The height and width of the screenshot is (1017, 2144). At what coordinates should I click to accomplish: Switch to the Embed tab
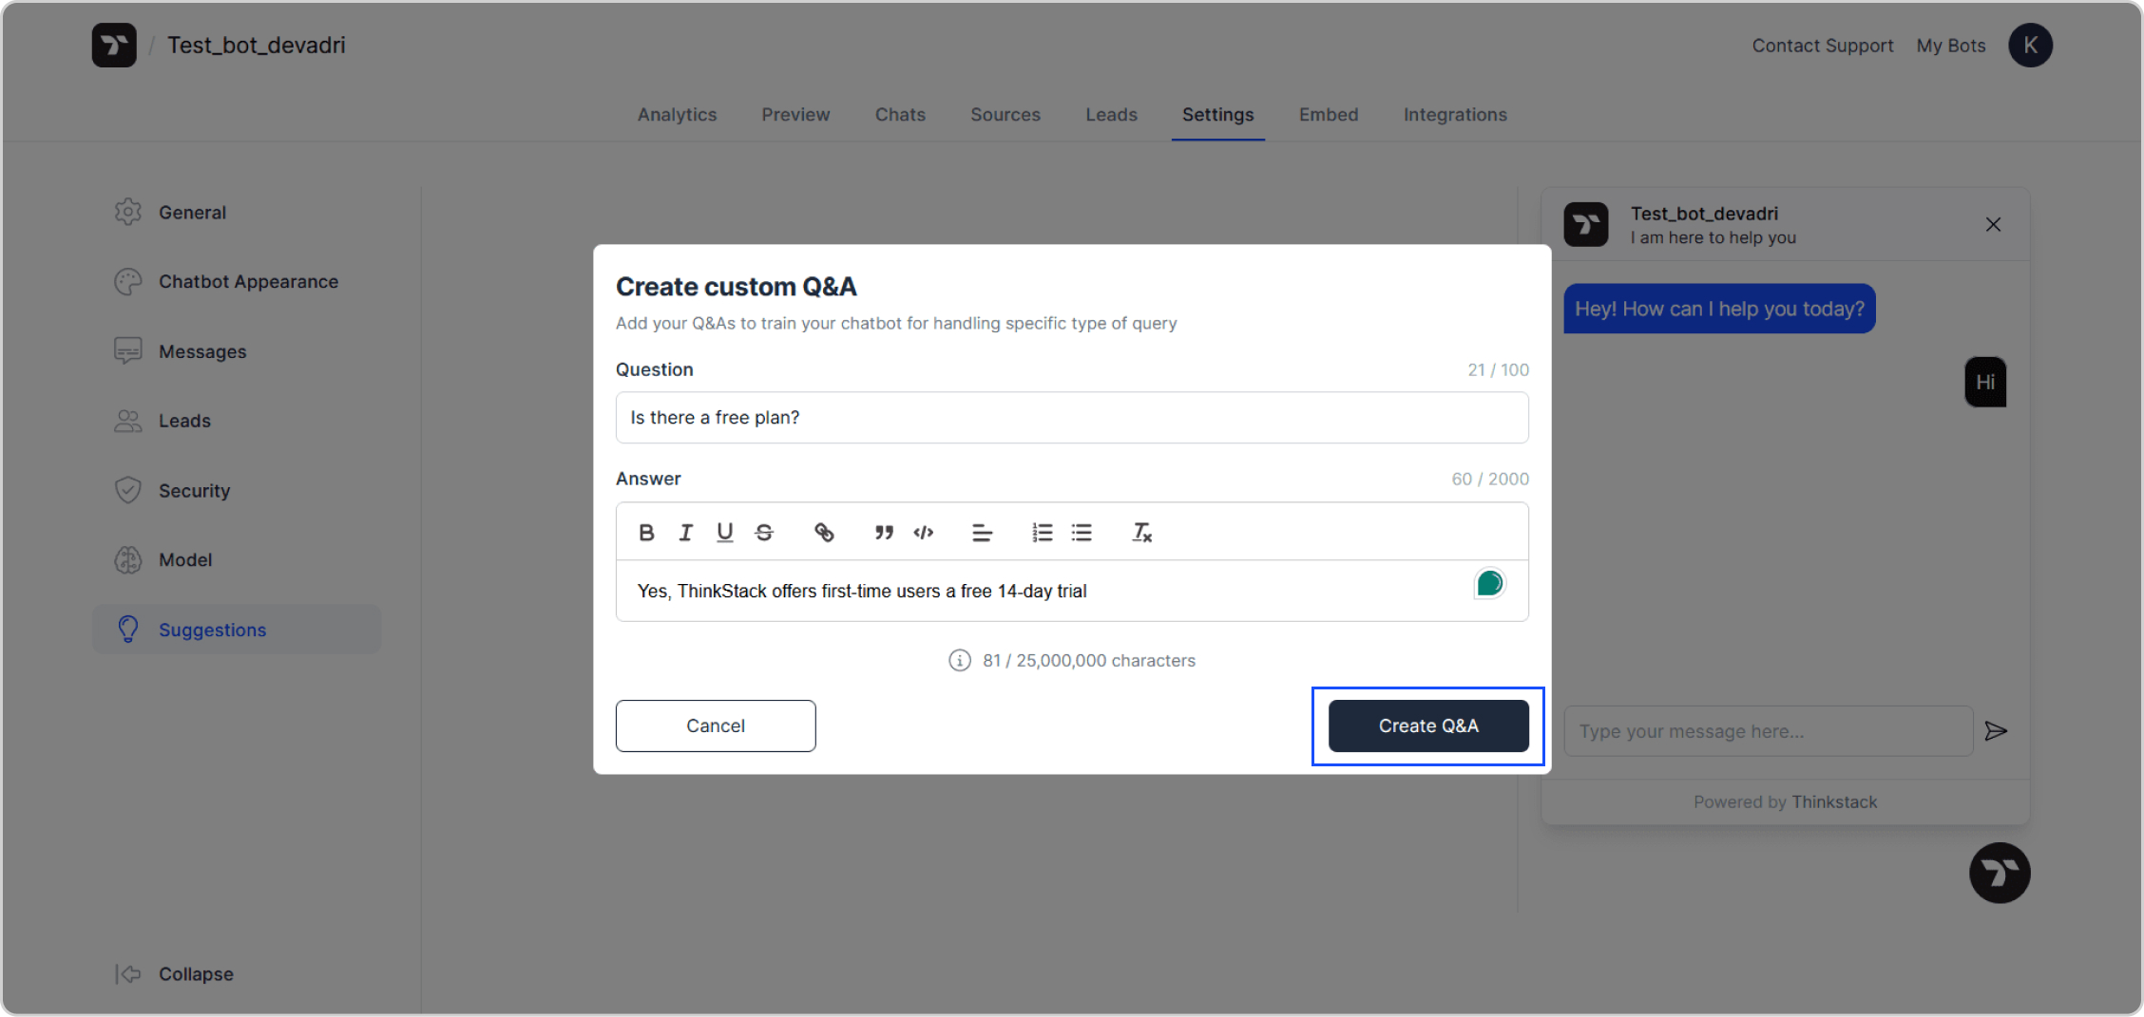click(1329, 114)
